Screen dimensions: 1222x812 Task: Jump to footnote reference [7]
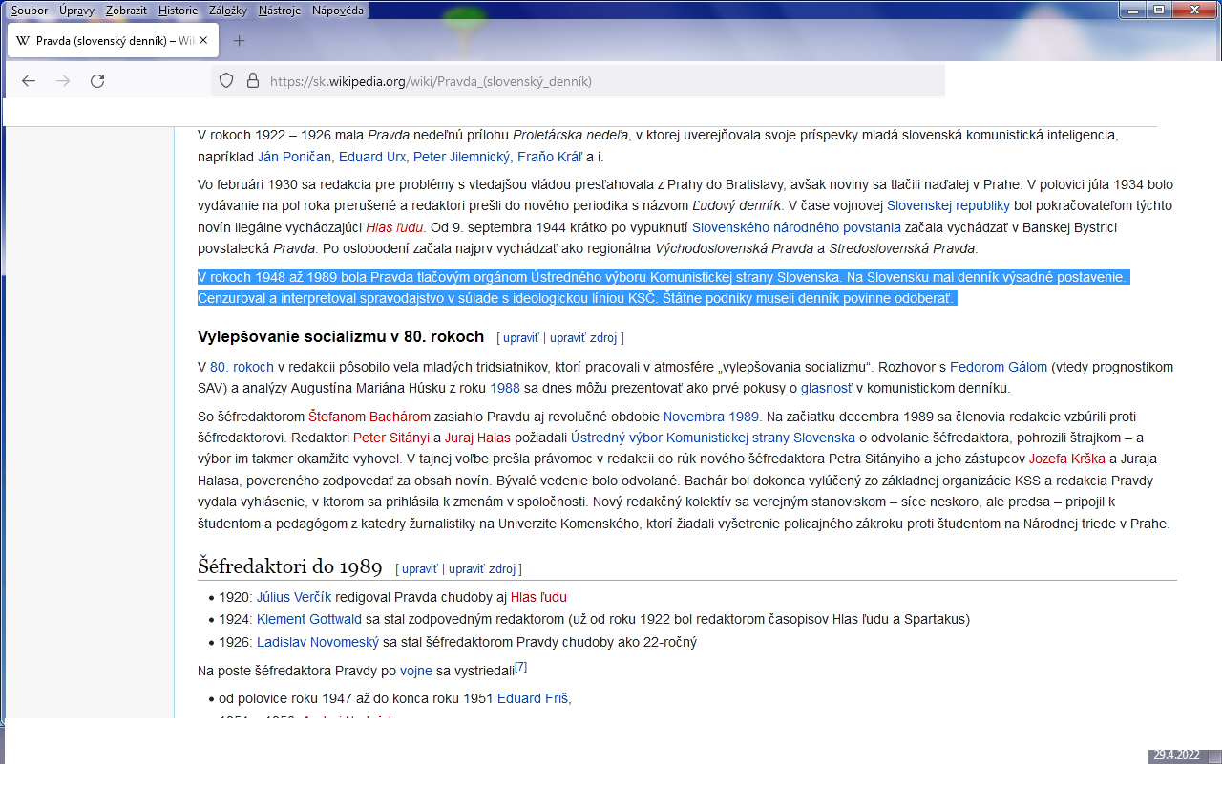[520, 667]
